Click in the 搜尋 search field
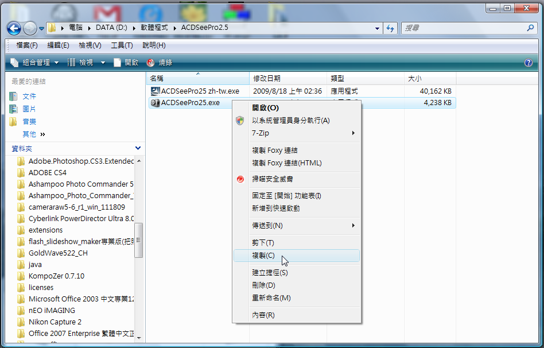544x348 pixels. (463, 28)
